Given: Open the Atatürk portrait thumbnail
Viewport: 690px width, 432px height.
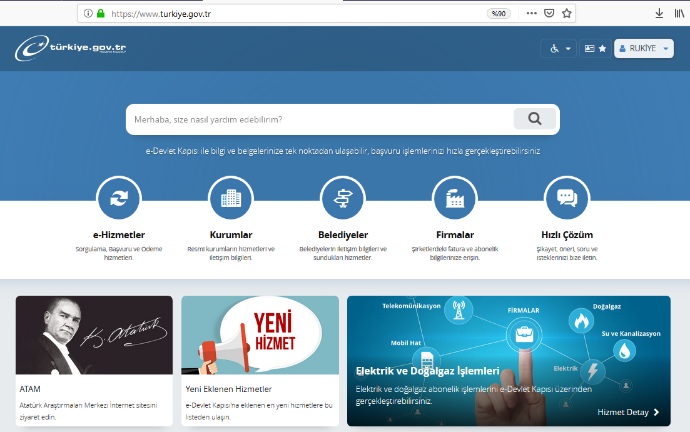Looking at the screenshot, I should tap(94, 335).
